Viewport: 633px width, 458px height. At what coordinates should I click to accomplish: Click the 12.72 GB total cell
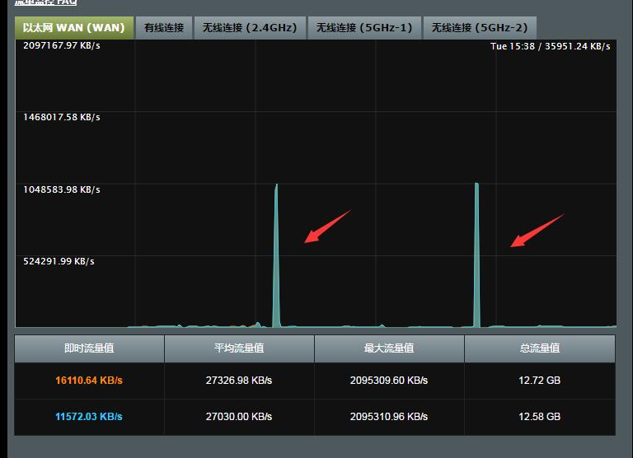pyautogui.click(x=540, y=380)
